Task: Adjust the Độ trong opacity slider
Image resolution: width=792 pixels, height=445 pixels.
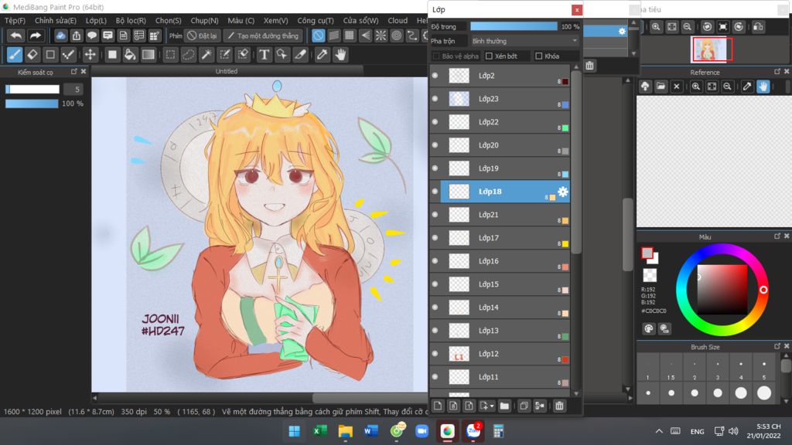Action: [x=514, y=26]
